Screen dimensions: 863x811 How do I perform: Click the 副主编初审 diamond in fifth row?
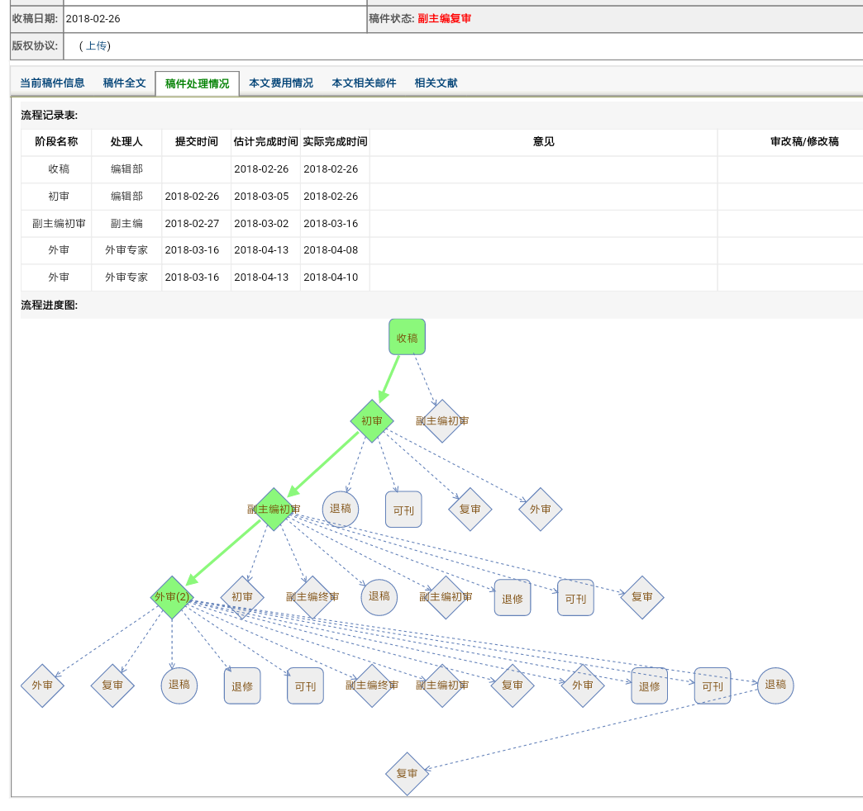pos(442,685)
